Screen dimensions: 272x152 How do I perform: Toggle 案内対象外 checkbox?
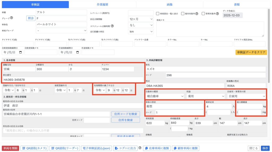tap(183, 14)
